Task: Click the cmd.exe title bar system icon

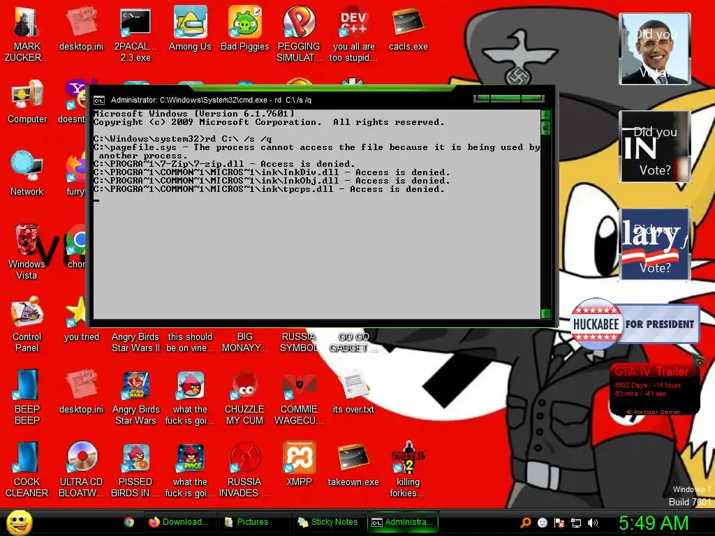Action: click(x=99, y=100)
